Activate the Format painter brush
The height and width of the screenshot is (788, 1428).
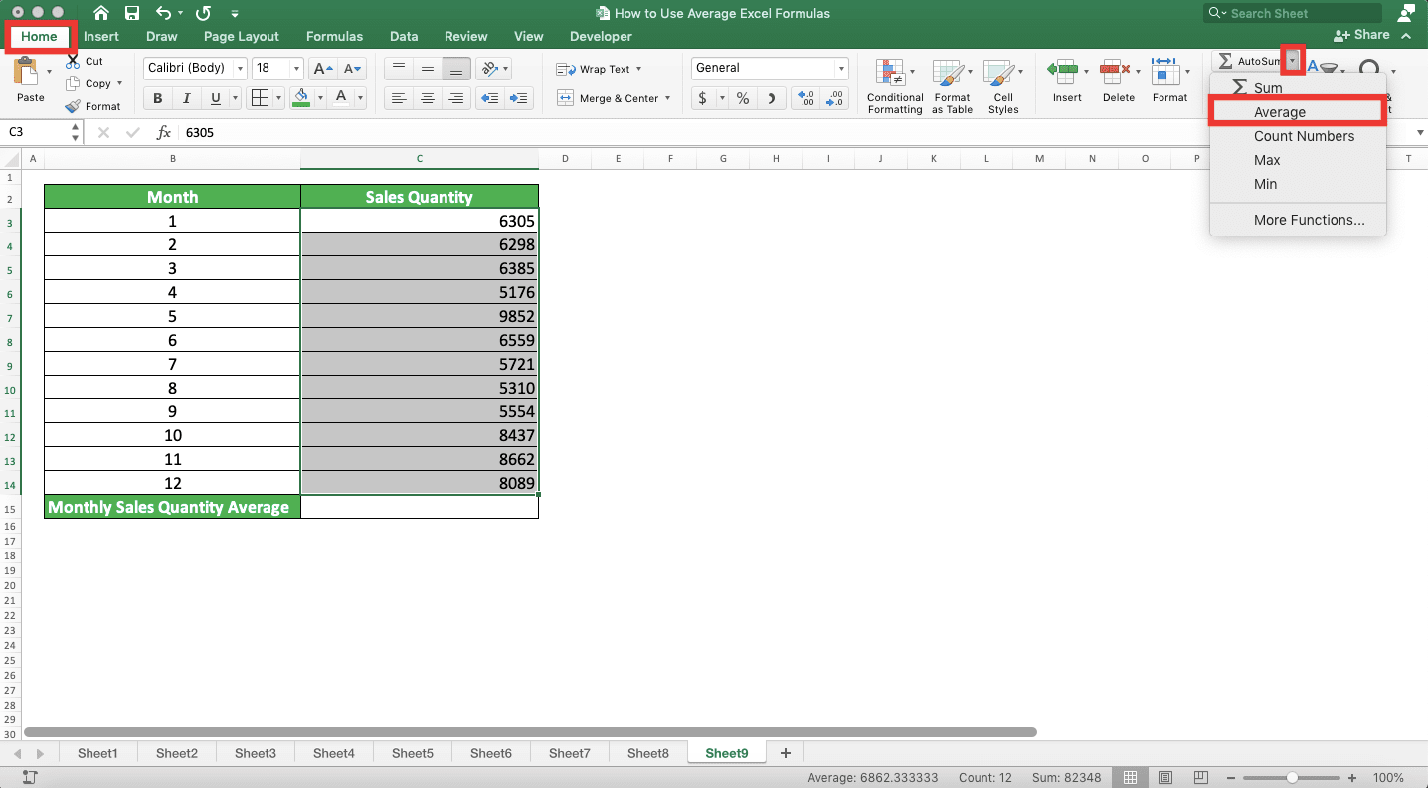click(73, 106)
